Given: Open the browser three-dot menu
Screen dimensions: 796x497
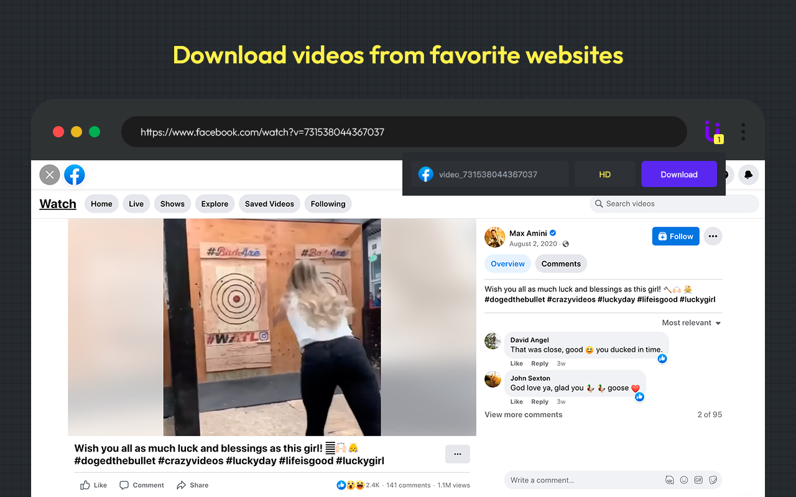Looking at the screenshot, I should point(743,131).
